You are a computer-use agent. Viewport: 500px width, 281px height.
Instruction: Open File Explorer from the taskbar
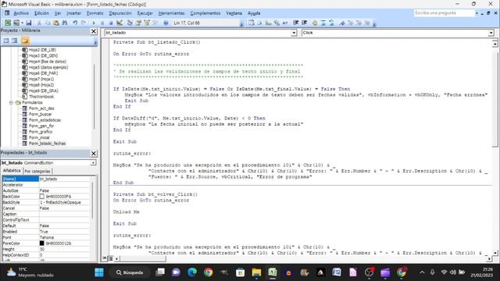click(256, 272)
